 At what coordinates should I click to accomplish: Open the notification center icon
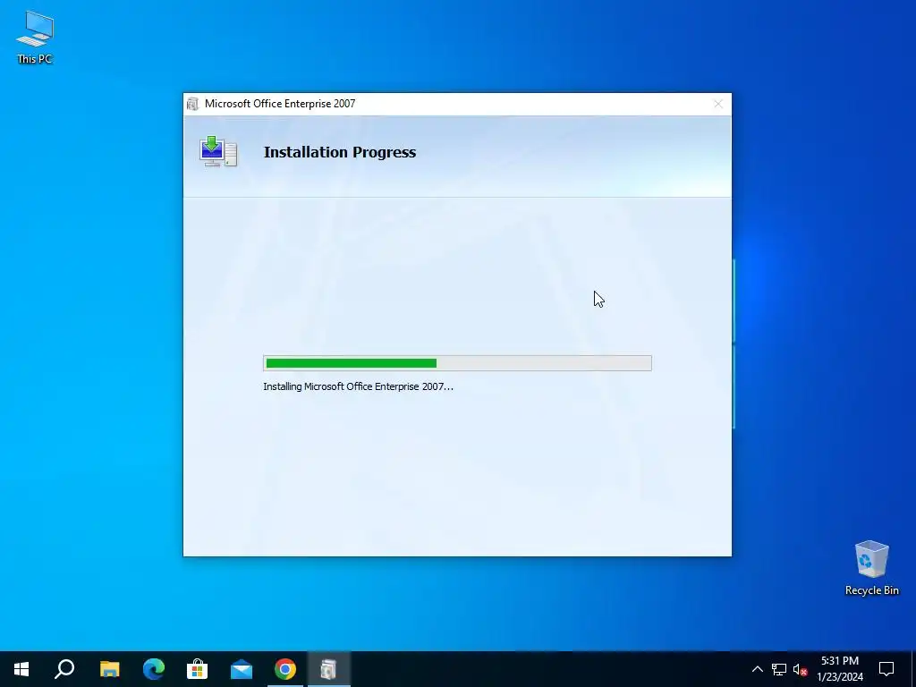pos(886,669)
